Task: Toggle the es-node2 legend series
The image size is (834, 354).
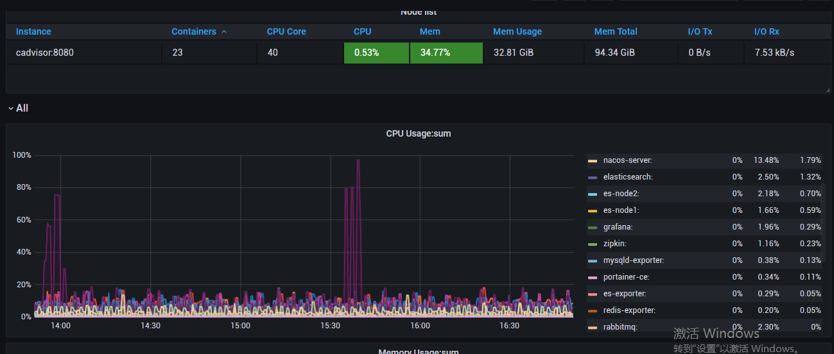Action: click(x=621, y=194)
